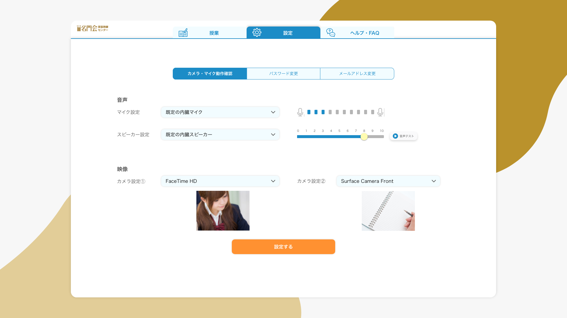Click the high-volume microphone icon
Screen dimensions: 567x318
(x=381, y=112)
